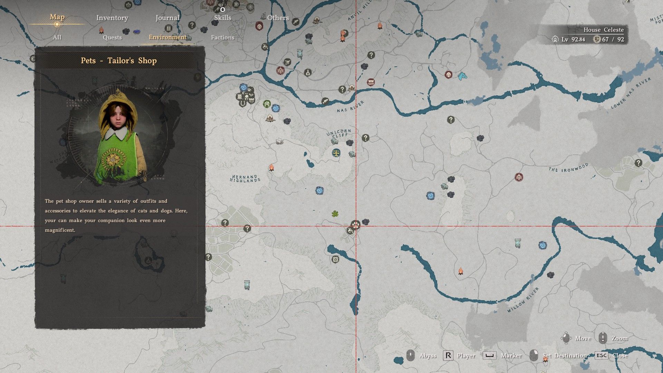Select the question mark beside The Ironwood label

[x=638, y=163]
